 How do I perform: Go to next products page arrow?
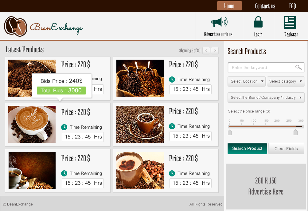coord(215,50)
